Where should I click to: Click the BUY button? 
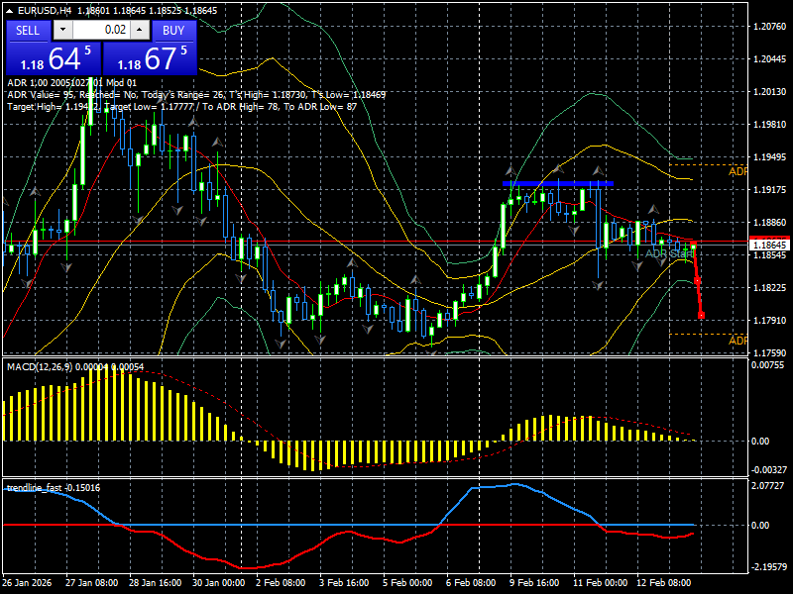coord(173,31)
